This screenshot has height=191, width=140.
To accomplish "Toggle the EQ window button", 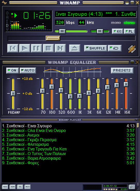I will click(118, 31).
